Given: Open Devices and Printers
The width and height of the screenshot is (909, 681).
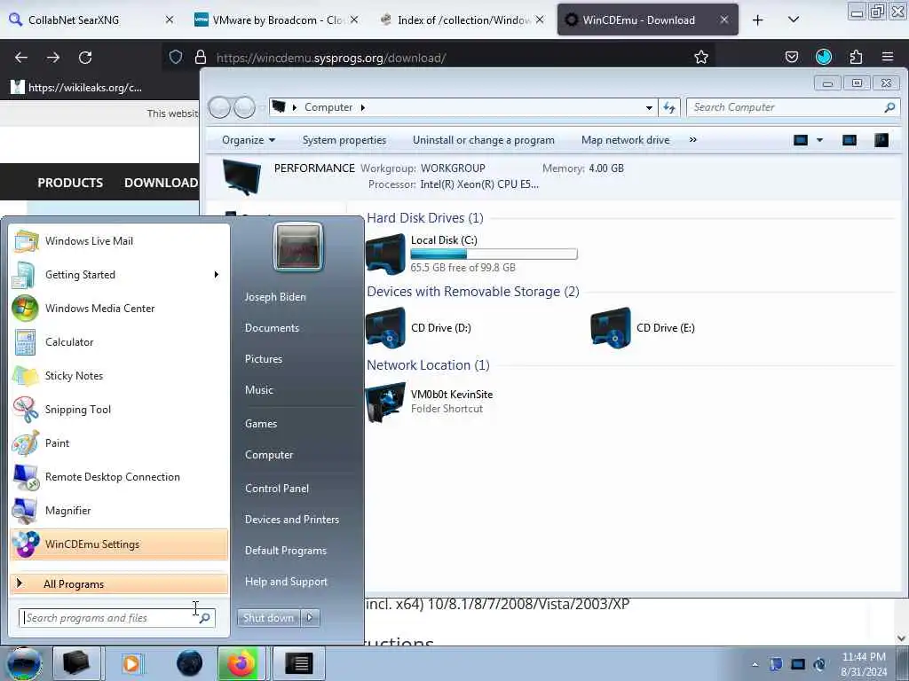Looking at the screenshot, I should [x=292, y=520].
